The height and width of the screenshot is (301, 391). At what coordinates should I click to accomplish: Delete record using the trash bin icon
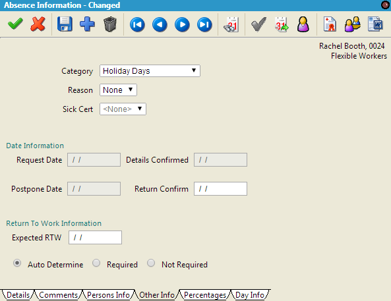coord(110,24)
